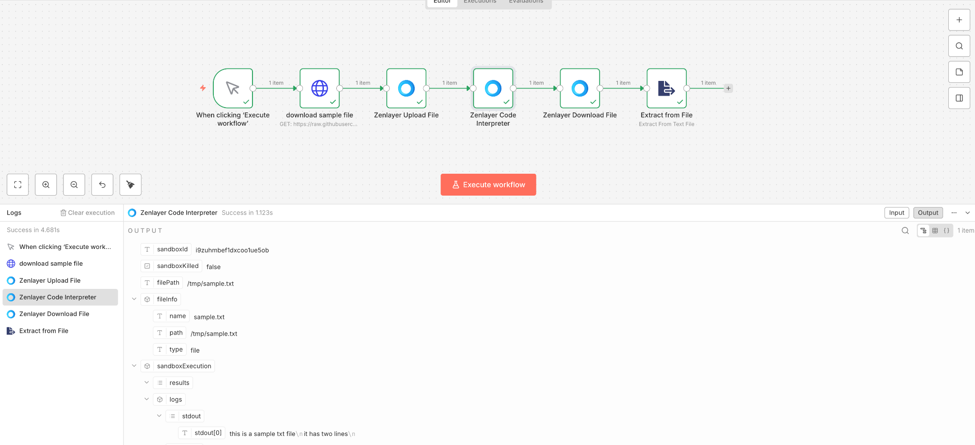
Task: Open 'Zenlayer Code Interpreter' log entry
Action: 60,297
